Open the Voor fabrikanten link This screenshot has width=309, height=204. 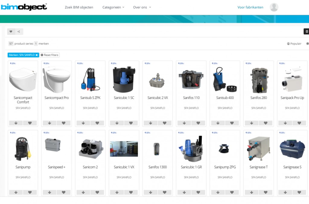pyautogui.click(x=250, y=7)
